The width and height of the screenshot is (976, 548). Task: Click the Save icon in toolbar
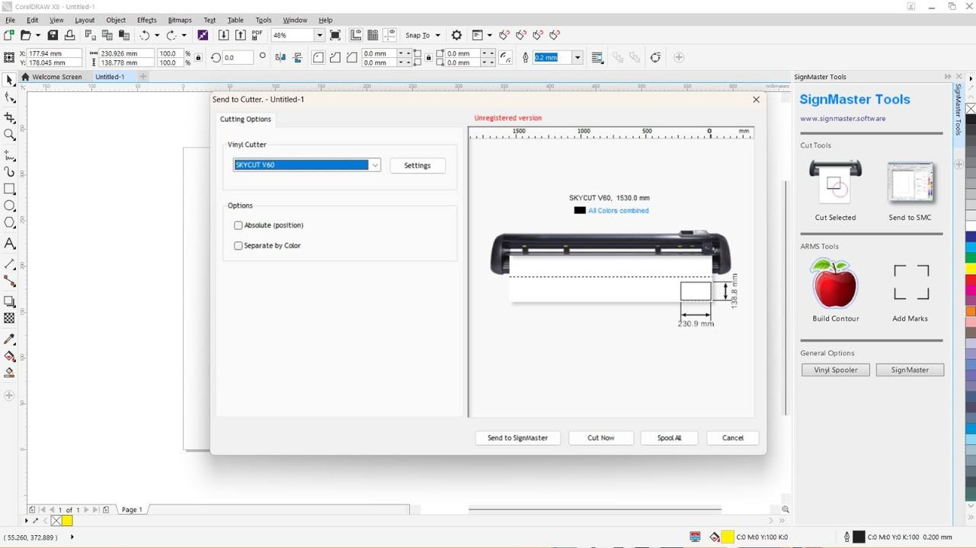(53, 35)
